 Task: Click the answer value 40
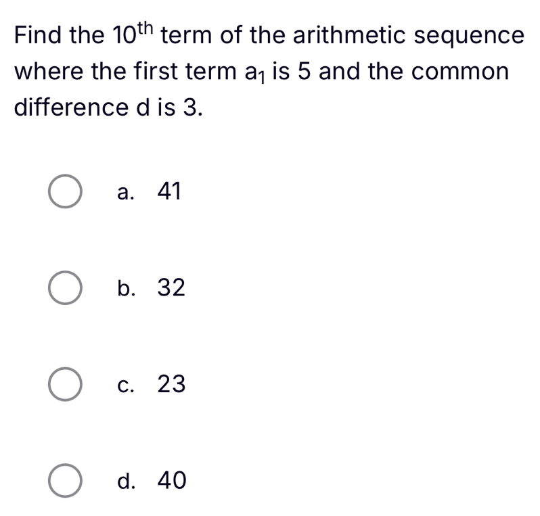click(171, 481)
